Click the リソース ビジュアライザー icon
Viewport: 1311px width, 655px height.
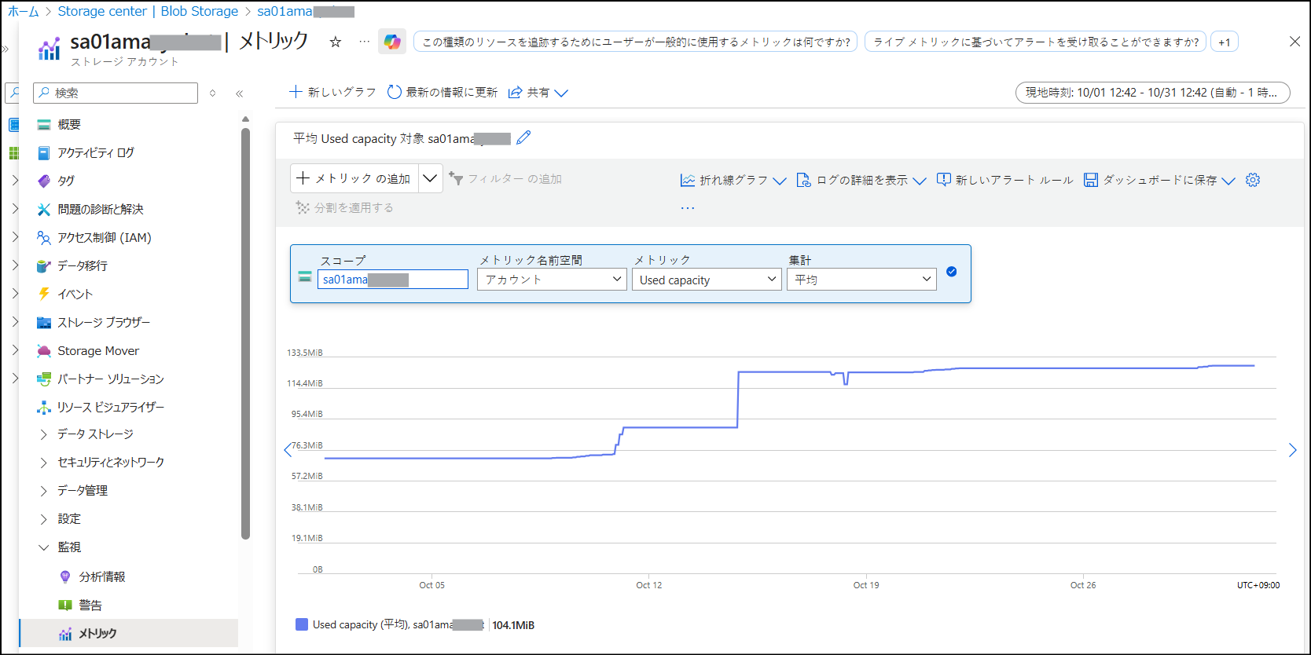point(44,408)
